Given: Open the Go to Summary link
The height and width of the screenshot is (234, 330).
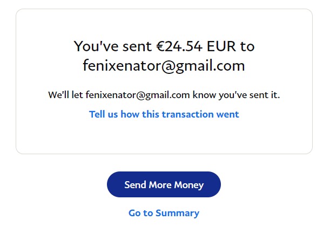Looking at the screenshot, I should coord(164,213).
